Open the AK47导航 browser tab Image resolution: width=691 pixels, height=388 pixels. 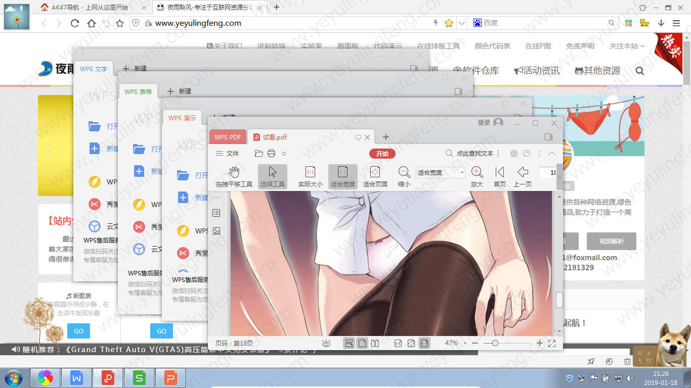[94, 8]
